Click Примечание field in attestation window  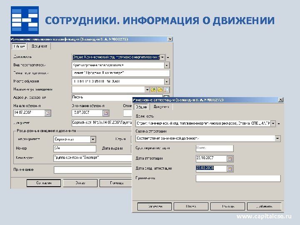[x=238, y=178]
